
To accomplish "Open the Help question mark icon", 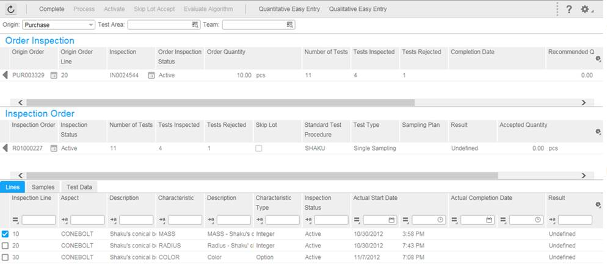I will 569,10.
